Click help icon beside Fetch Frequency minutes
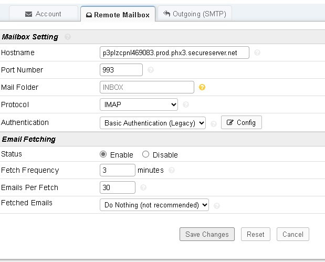325x262 pixels. point(172,170)
